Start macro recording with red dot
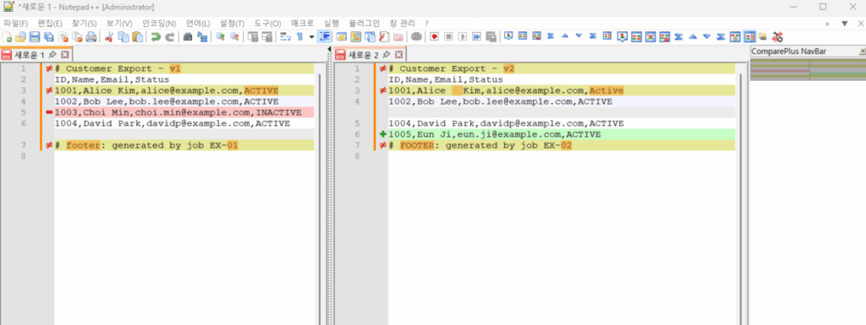The width and height of the screenshot is (866, 325). coord(435,37)
